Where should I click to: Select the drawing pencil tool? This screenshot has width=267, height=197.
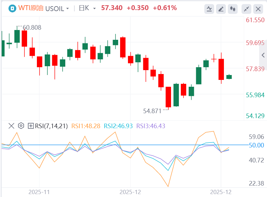click(221, 9)
